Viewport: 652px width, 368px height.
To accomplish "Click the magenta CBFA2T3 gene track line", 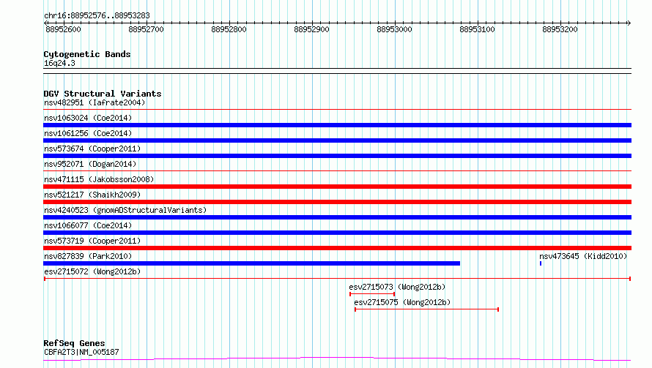I will pyautogui.click(x=337, y=359).
